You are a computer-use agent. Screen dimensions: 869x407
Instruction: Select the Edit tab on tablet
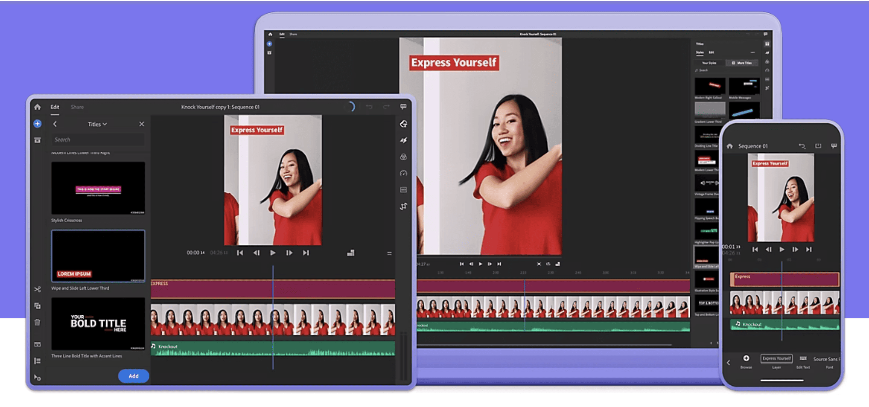(x=55, y=107)
